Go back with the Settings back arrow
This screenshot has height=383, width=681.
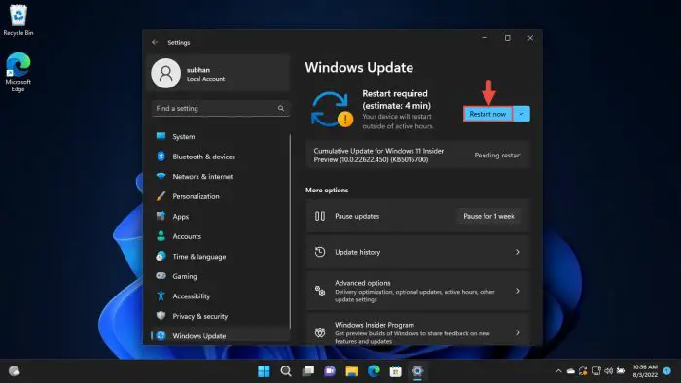(155, 42)
